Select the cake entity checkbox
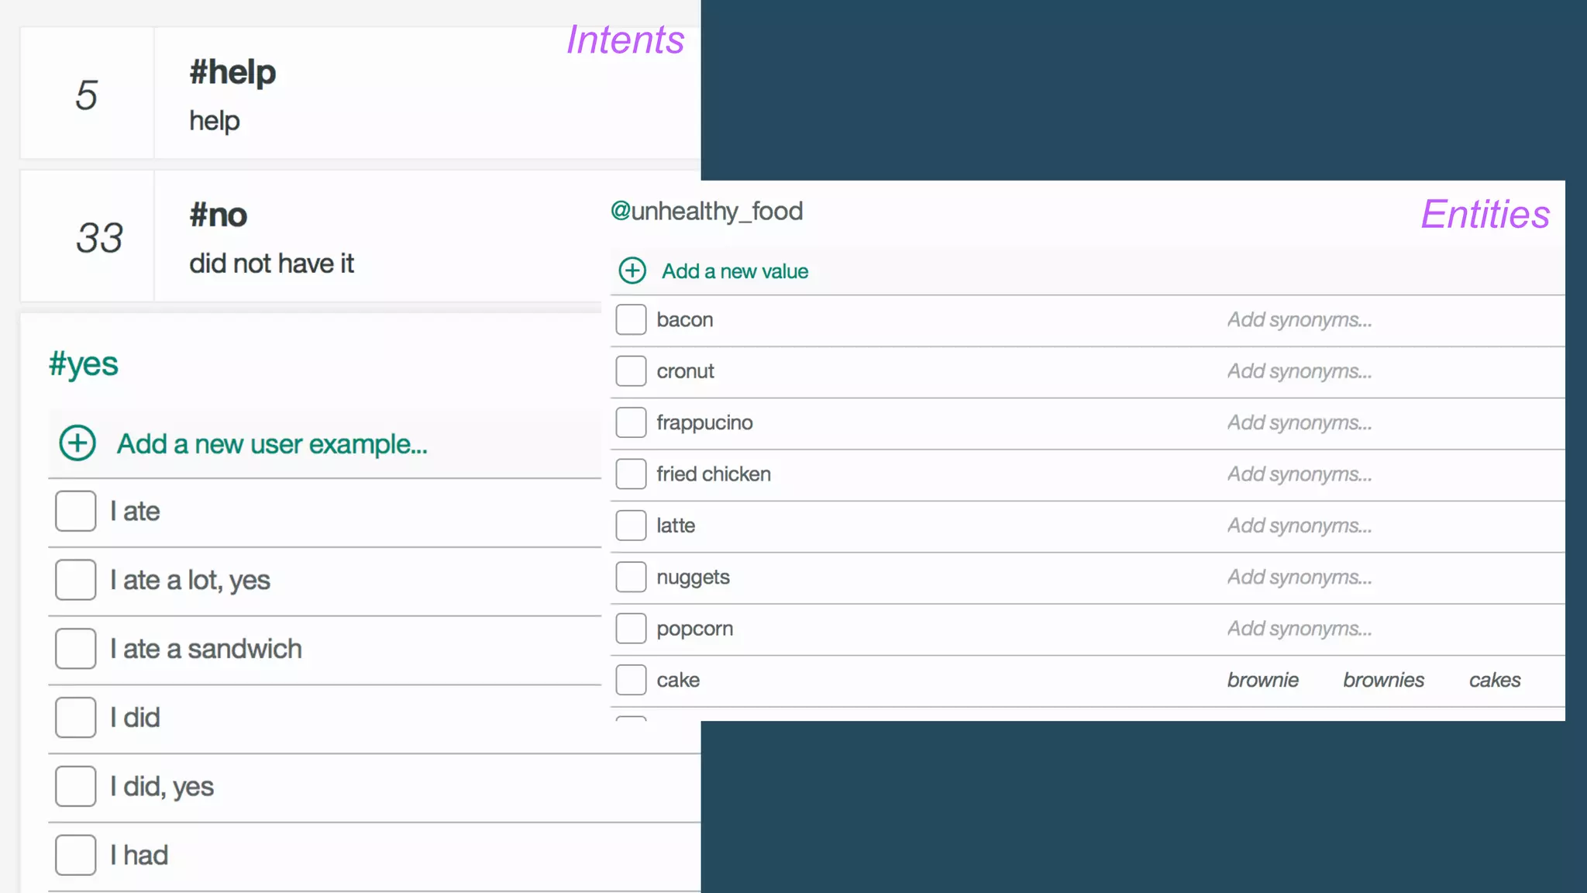The image size is (1587, 893). (631, 680)
